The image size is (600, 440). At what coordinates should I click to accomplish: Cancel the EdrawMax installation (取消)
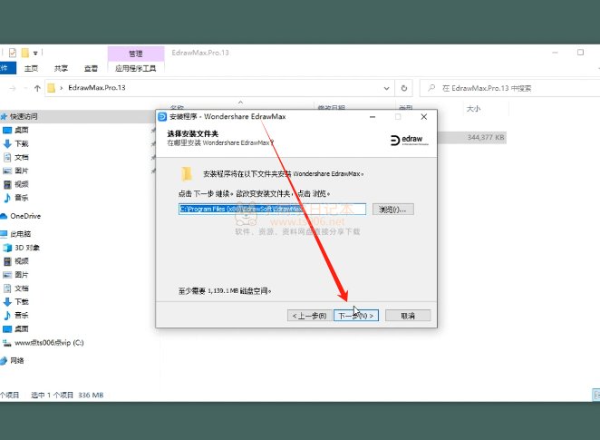tap(408, 316)
